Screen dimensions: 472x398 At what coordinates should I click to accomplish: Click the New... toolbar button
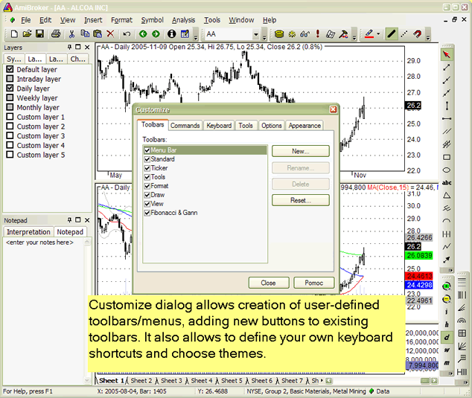[x=300, y=151]
